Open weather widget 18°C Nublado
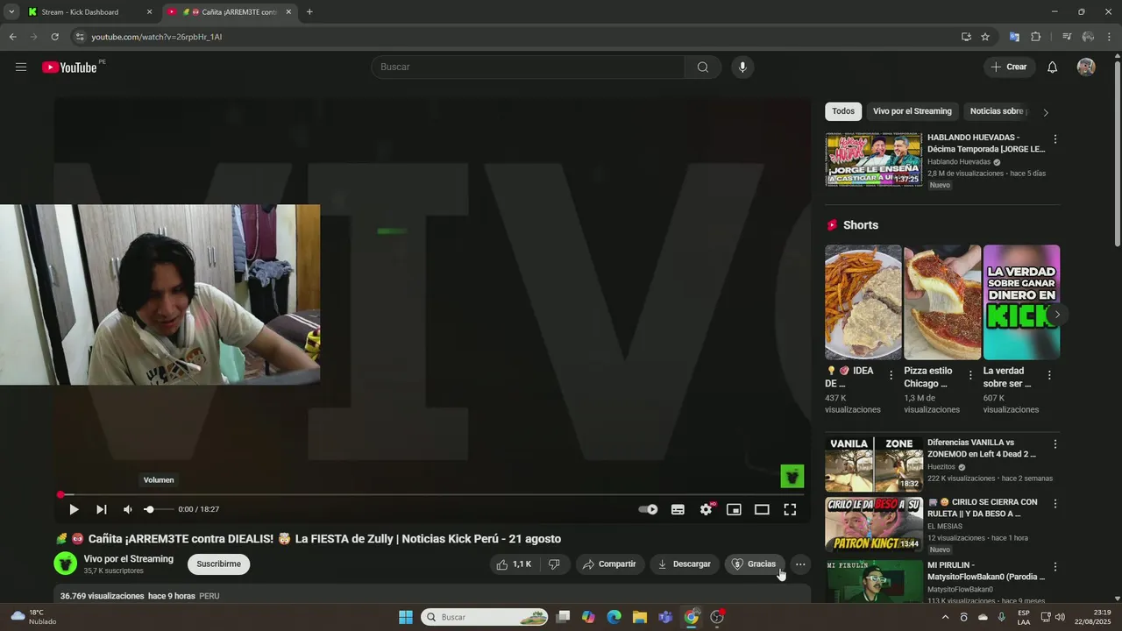The height and width of the screenshot is (631, 1122). [33, 617]
